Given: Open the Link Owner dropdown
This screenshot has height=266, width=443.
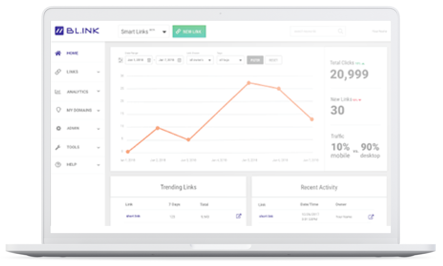Looking at the screenshot, I should [200, 60].
